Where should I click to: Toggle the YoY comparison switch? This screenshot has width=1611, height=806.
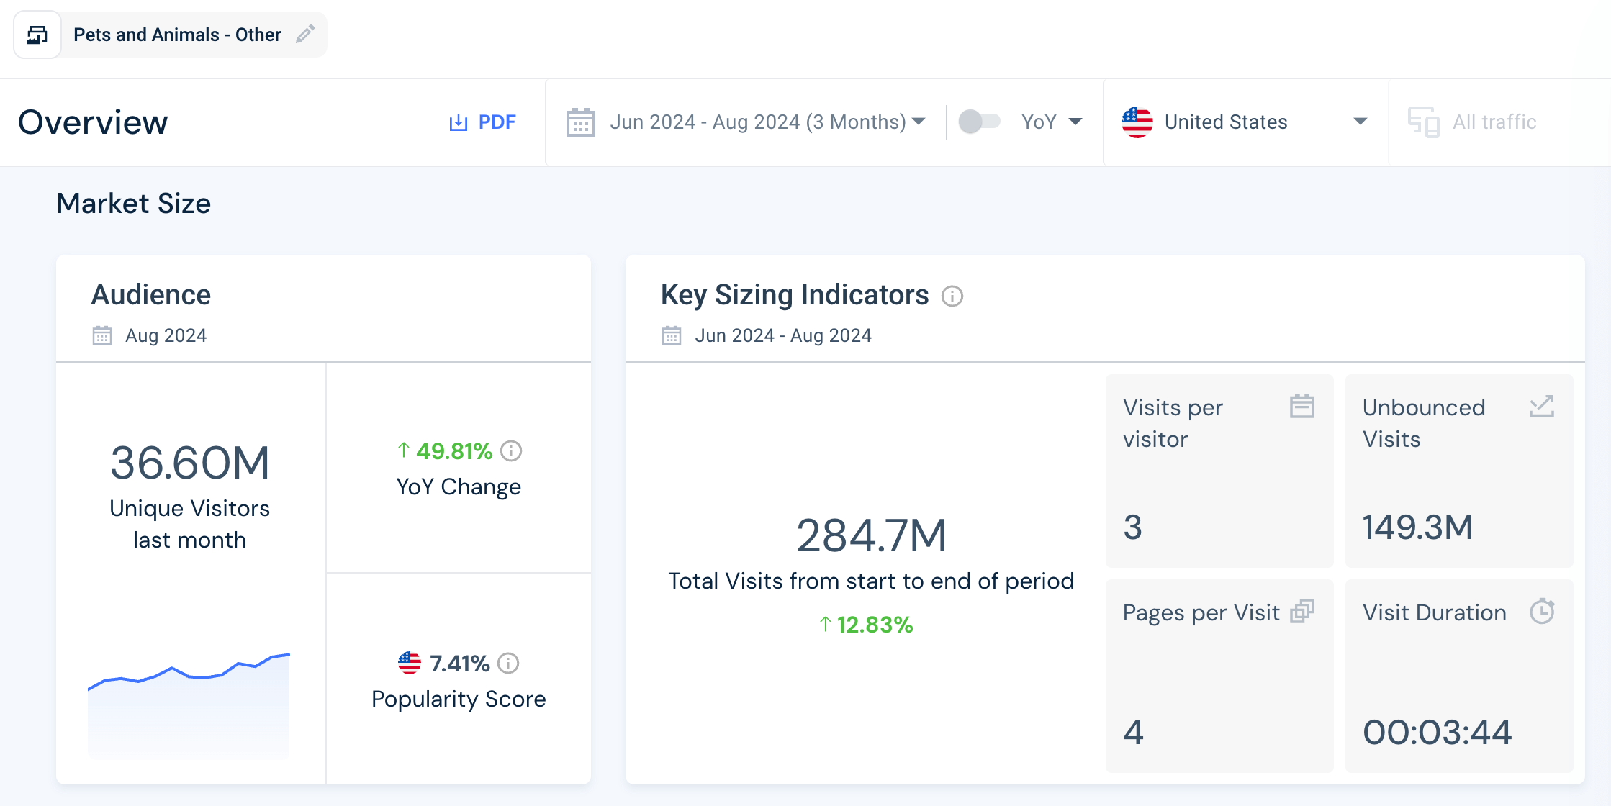click(979, 122)
